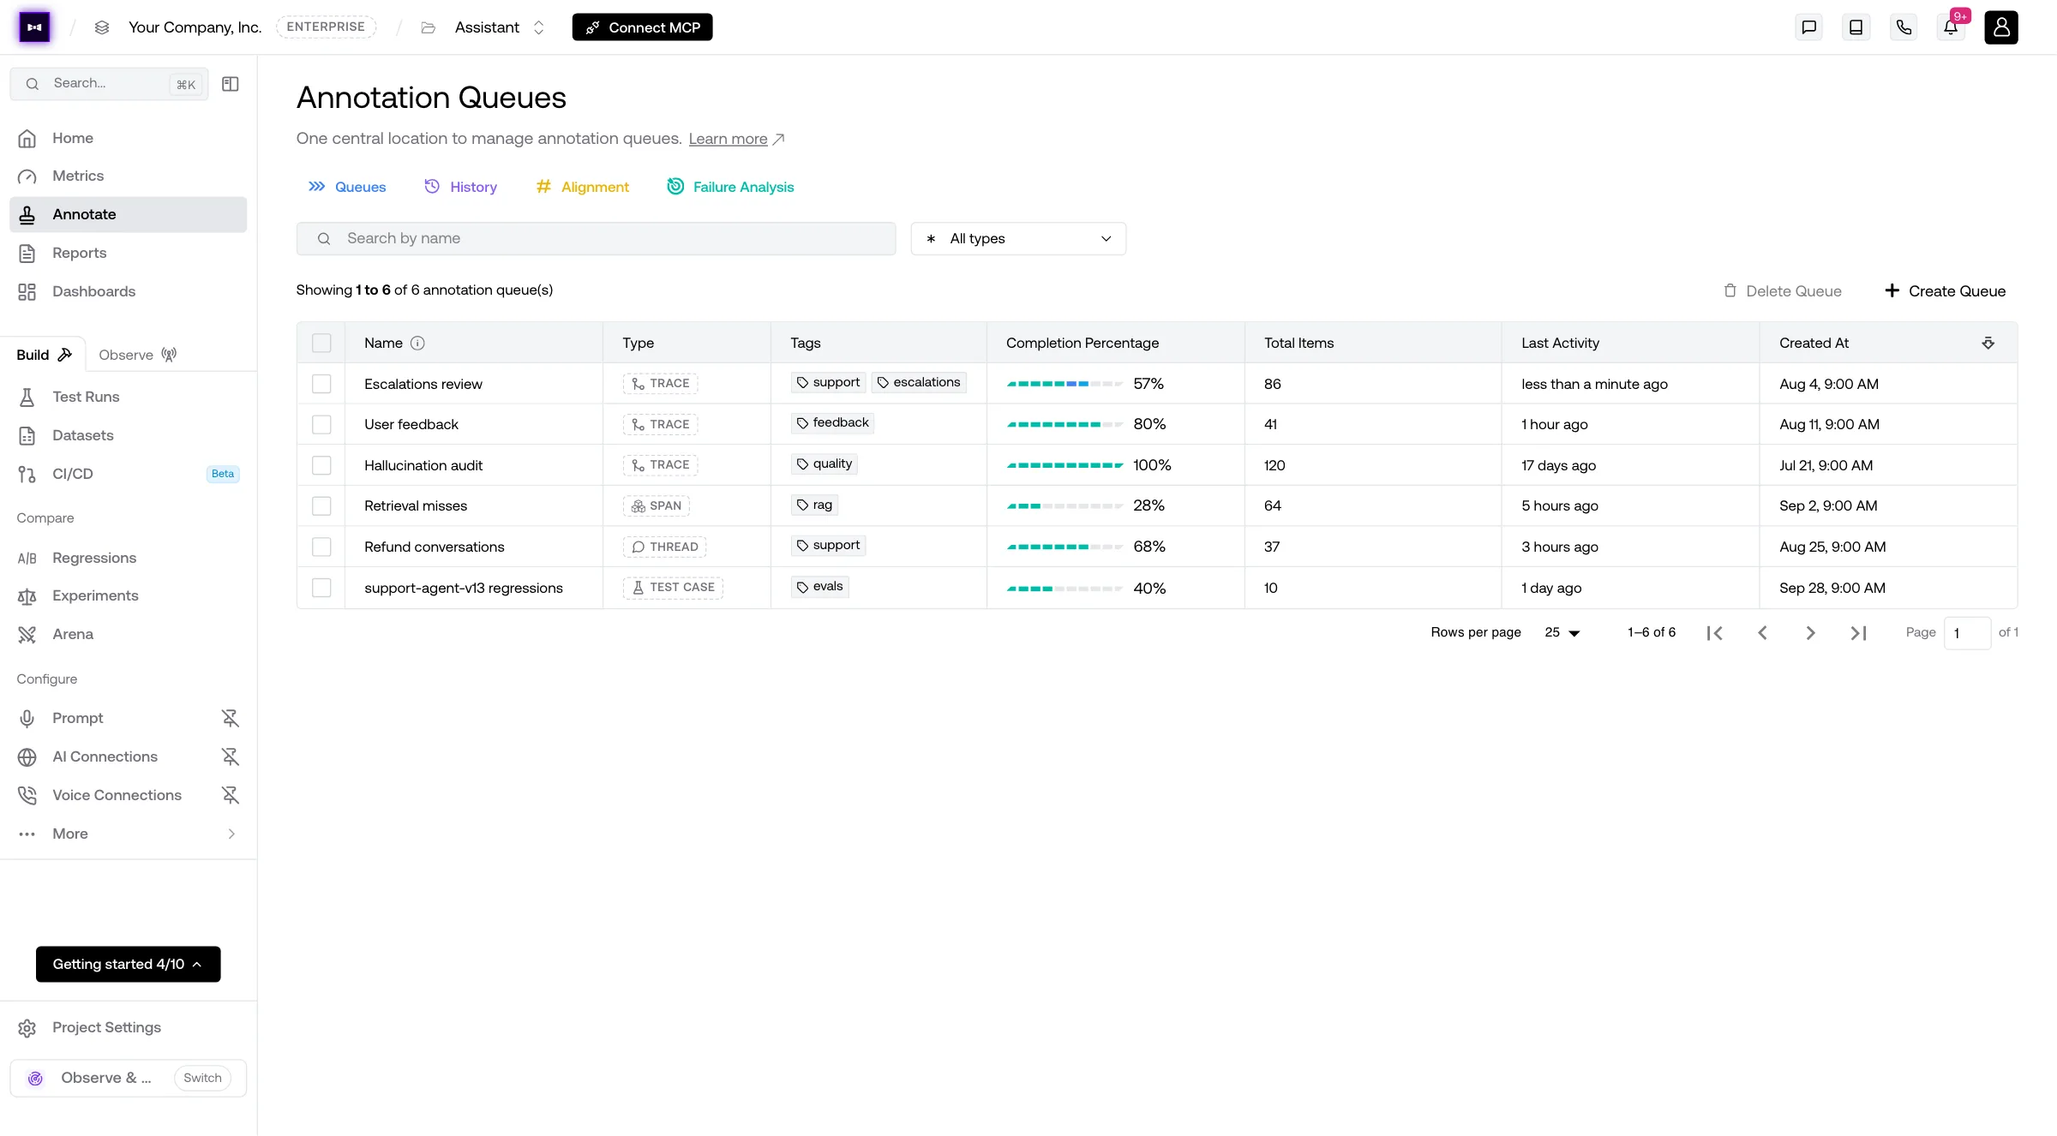Focus the Search by name field

pyautogui.click(x=597, y=238)
